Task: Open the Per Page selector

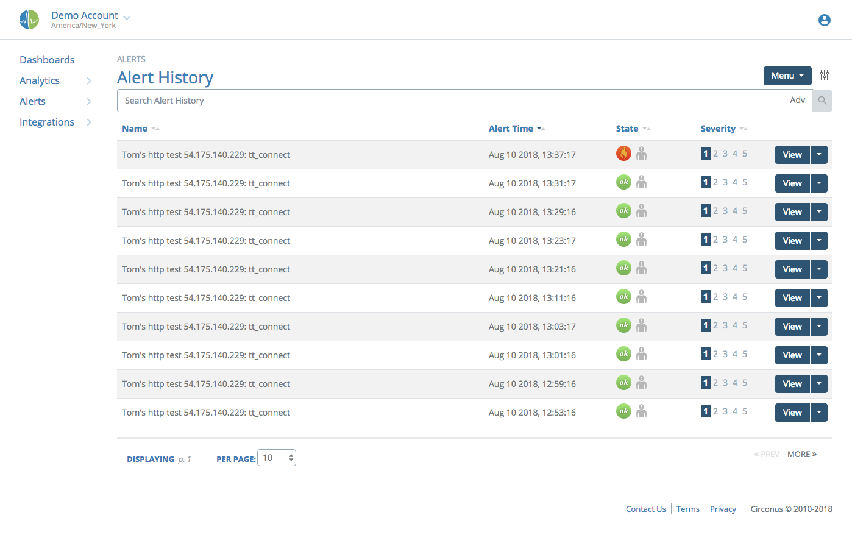Action: coord(277,458)
